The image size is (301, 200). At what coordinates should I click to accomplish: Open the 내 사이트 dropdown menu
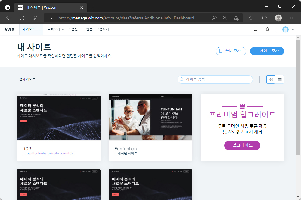31,29
